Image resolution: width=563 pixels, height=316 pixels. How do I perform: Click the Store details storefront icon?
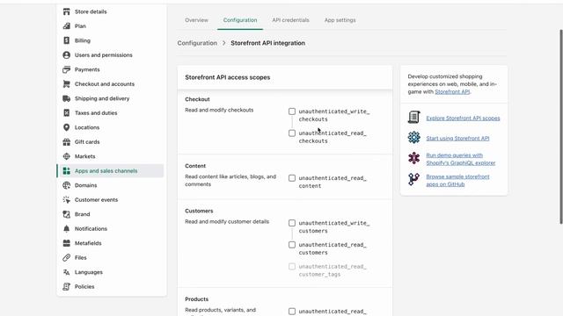67,11
